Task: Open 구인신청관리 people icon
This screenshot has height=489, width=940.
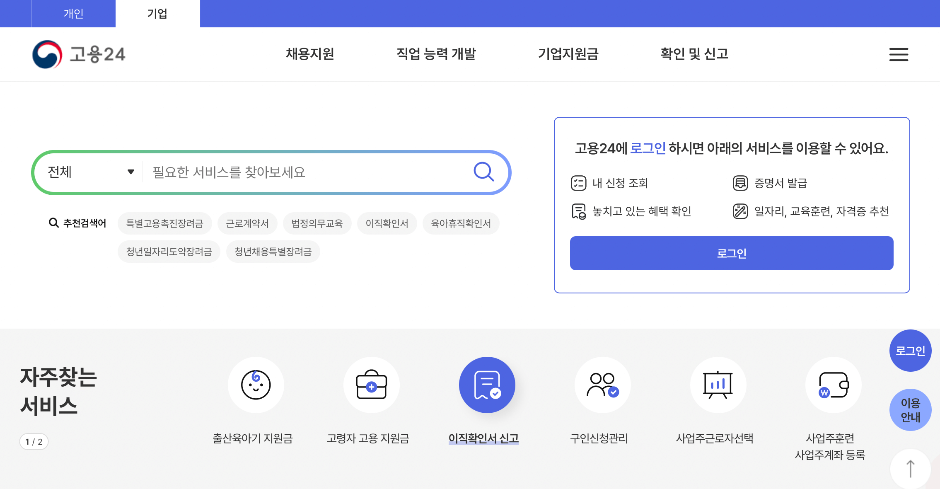Action: point(603,385)
